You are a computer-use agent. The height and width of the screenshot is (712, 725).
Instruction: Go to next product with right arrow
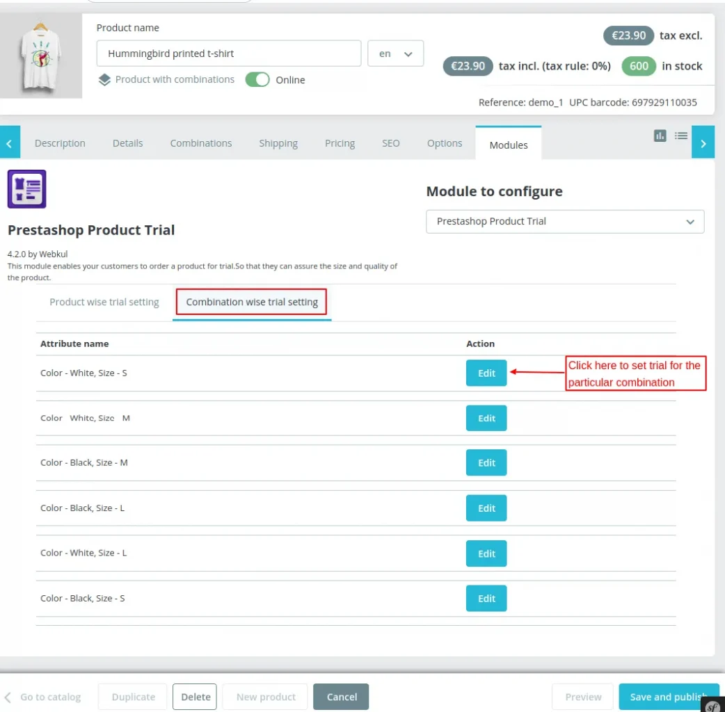(703, 143)
